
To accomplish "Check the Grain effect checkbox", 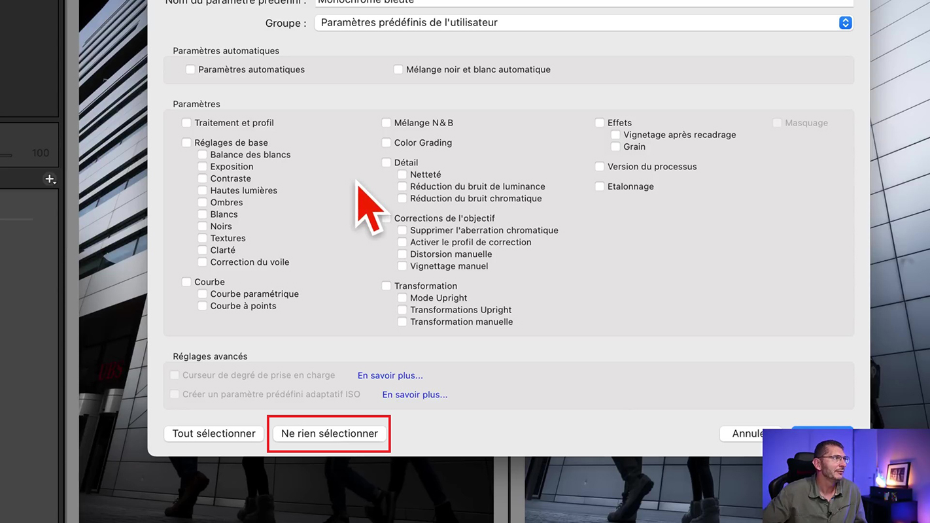I will [615, 147].
